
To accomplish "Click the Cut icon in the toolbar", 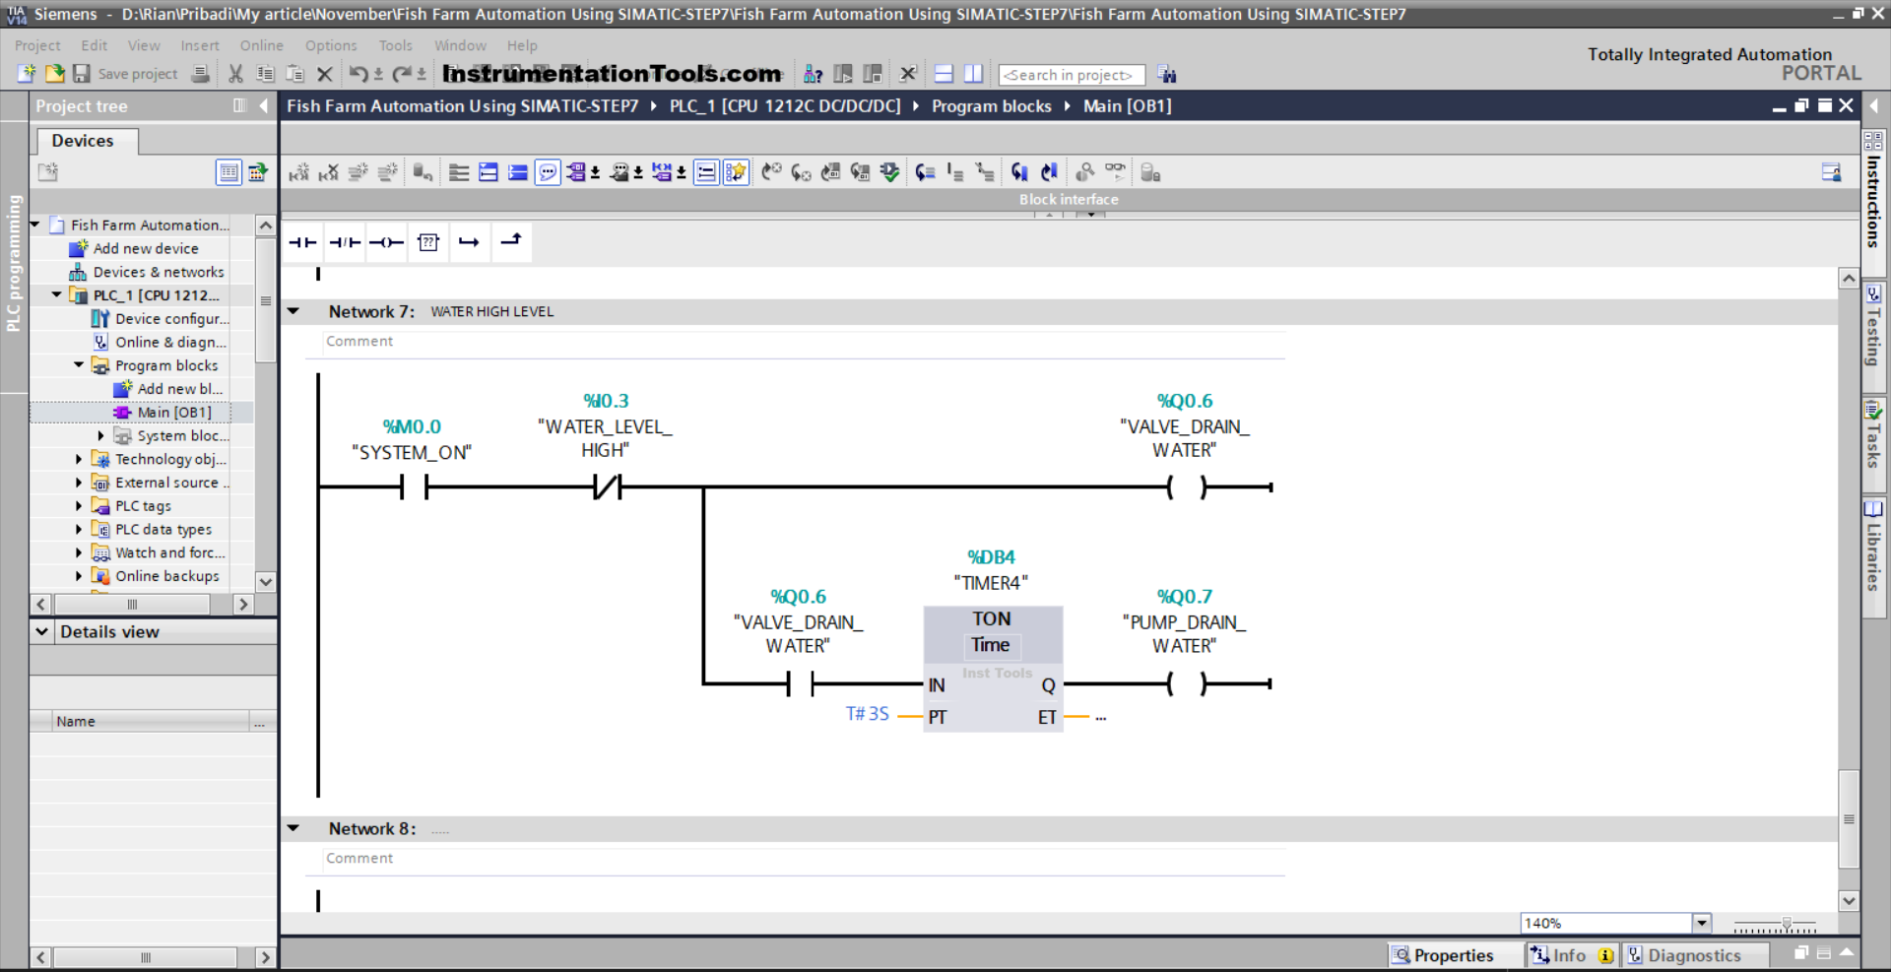I will (234, 74).
